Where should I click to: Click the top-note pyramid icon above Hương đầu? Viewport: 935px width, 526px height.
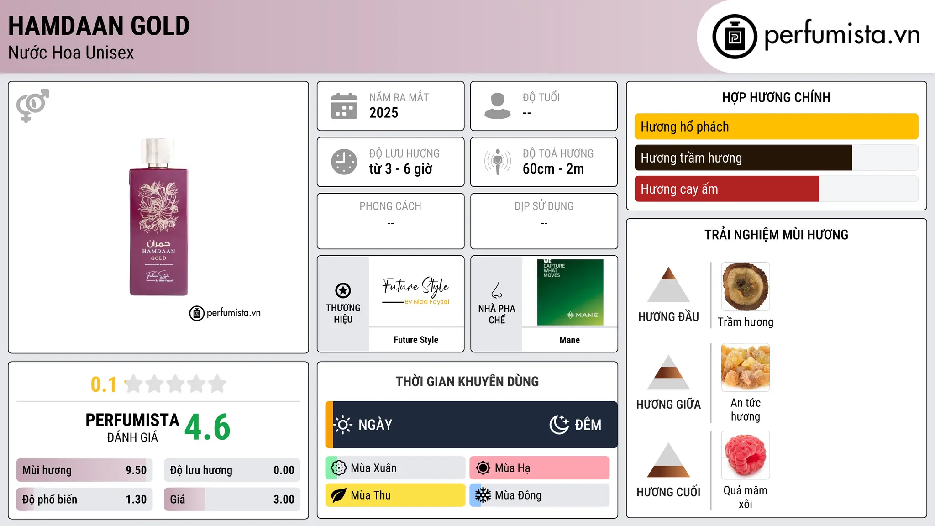coord(668,284)
